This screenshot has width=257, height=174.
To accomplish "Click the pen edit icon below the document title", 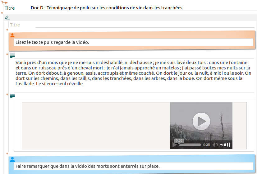I will (7, 17).
